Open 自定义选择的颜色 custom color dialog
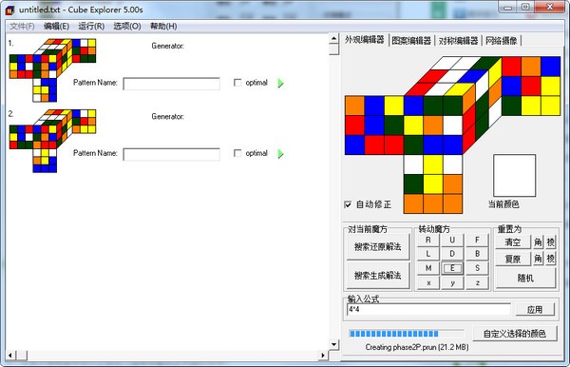Viewport: 570px width, 367px height. [515, 334]
